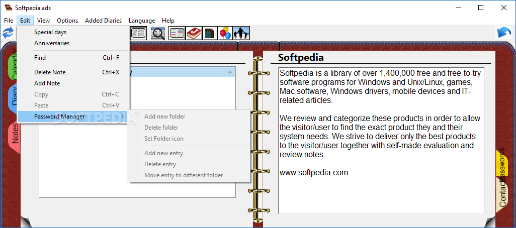
Task: Close the Softpedia.ads window
Action: click(504, 8)
